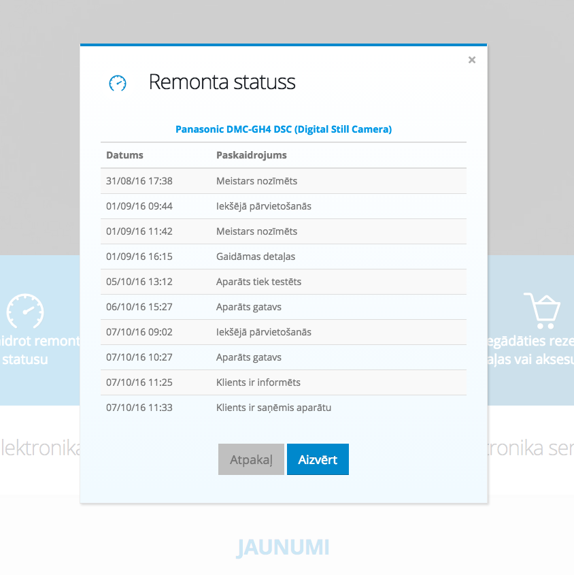Image resolution: width=574 pixels, height=575 pixels.
Task: Click the Aizvērt button
Action: (318, 459)
